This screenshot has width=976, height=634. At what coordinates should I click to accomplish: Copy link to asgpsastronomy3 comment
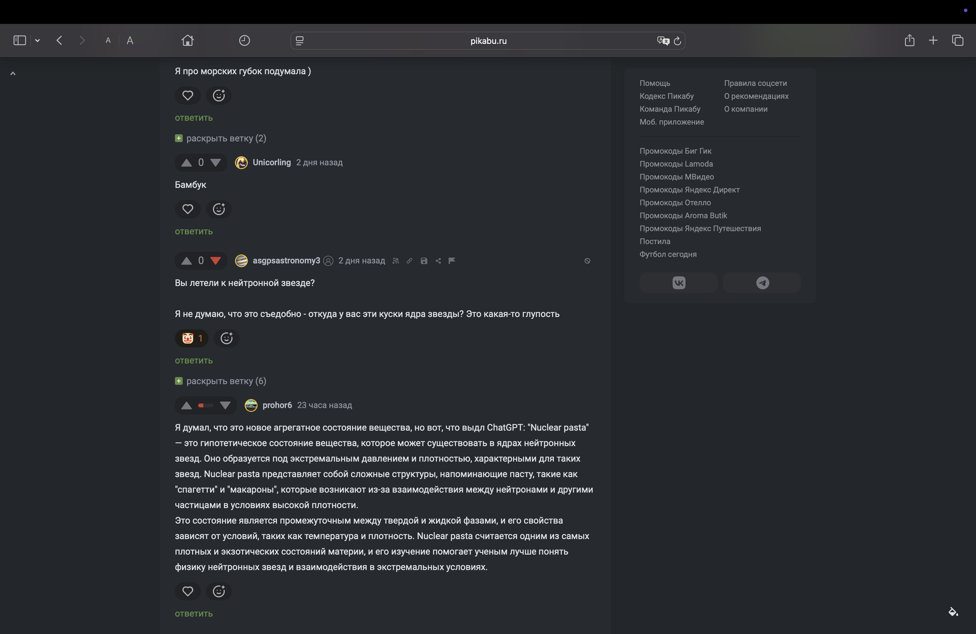pos(409,261)
